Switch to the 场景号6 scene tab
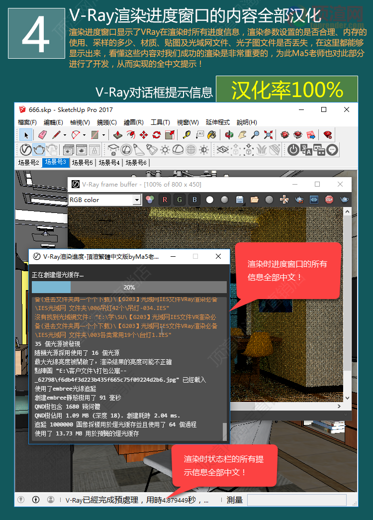 pos(136,163)
